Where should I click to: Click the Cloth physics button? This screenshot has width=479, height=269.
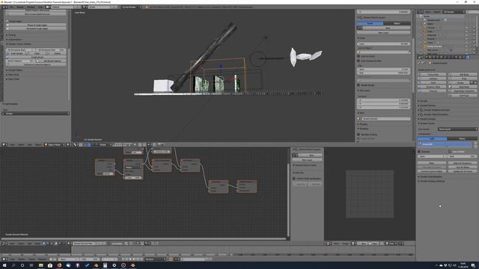click(x=433, y=83)
